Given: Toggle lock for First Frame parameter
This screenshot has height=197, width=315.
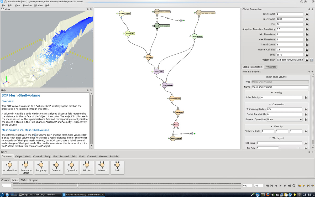Looking at the screenshot, I should [x=307, y=14].
